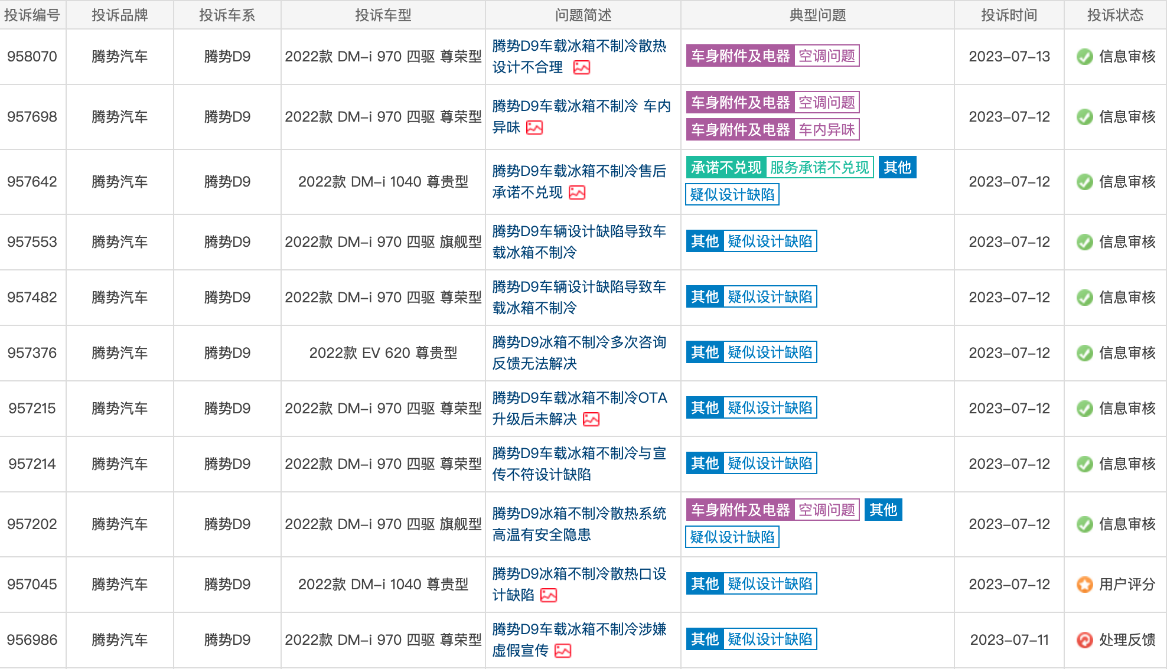Image resolution: width=1167 pixels, height=669 pixels.
Task: Click orange 用户评分 status icon
Action: click(1084, 585)
